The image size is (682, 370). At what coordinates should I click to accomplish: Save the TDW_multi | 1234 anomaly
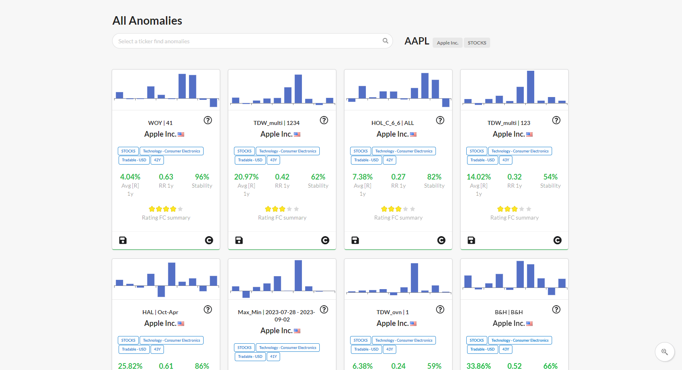[x=239, y=240]
